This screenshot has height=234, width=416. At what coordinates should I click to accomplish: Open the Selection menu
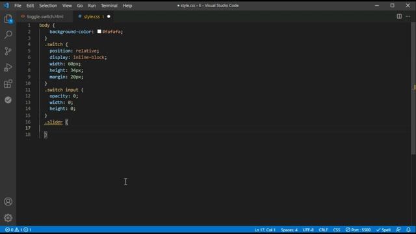click(x=48, y=6)
